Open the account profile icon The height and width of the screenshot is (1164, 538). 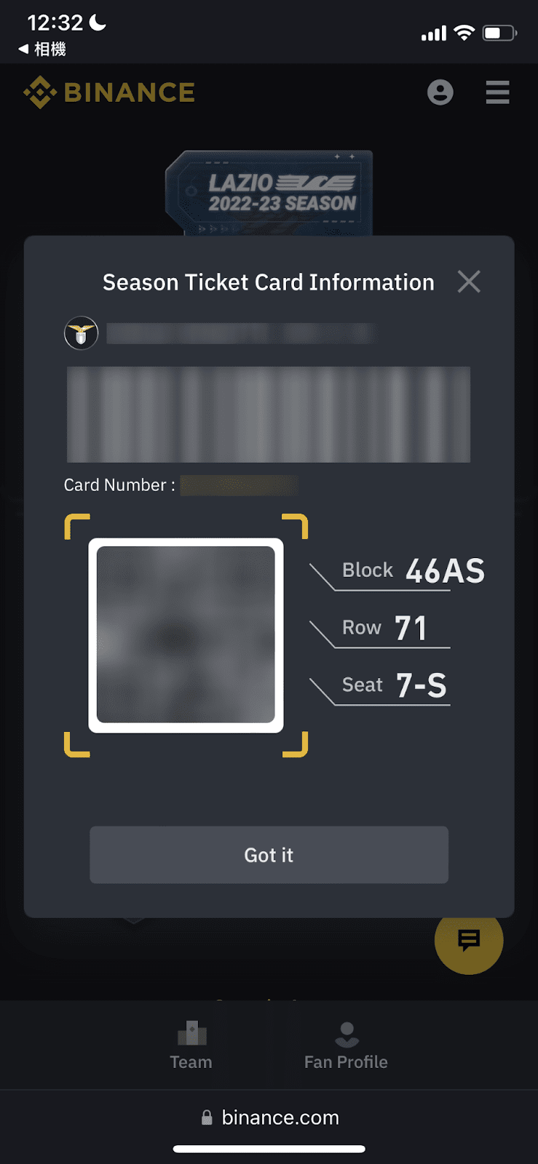coord(440,92)
